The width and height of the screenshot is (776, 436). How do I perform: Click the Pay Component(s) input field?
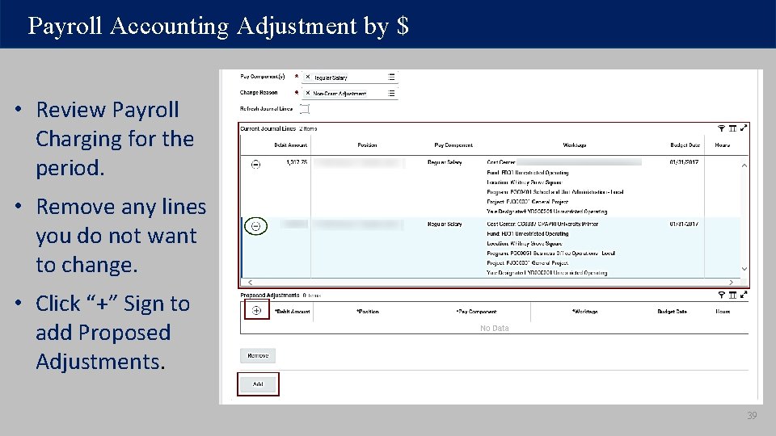tap(349, 78)
